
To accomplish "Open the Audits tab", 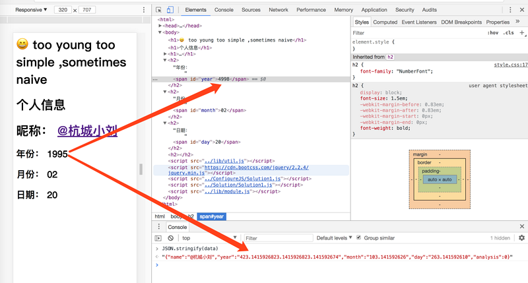I will [x=430, y=10].
